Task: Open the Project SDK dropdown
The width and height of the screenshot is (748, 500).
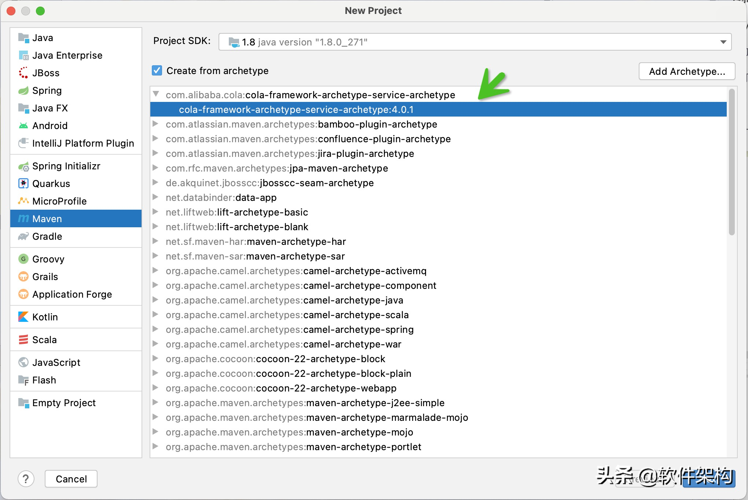Action: (475, 42)
